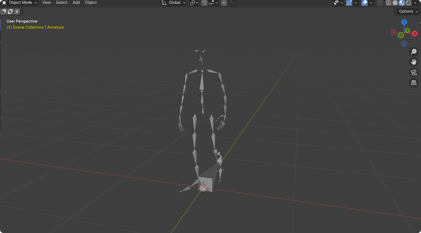Open the Object Mode dropdown
This screenshot has height=233, width=421.
pyautogui.click(x=20, y=3)
